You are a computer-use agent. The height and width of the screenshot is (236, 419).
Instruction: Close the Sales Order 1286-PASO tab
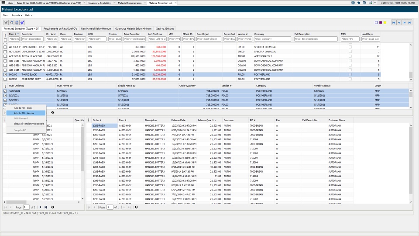tap(84, 3)
